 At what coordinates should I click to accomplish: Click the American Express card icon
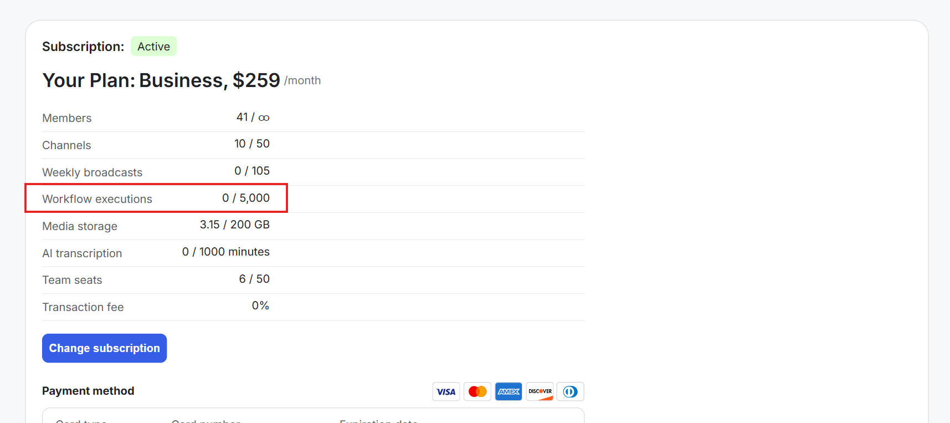pyautogui.click(x=509, y=391)
